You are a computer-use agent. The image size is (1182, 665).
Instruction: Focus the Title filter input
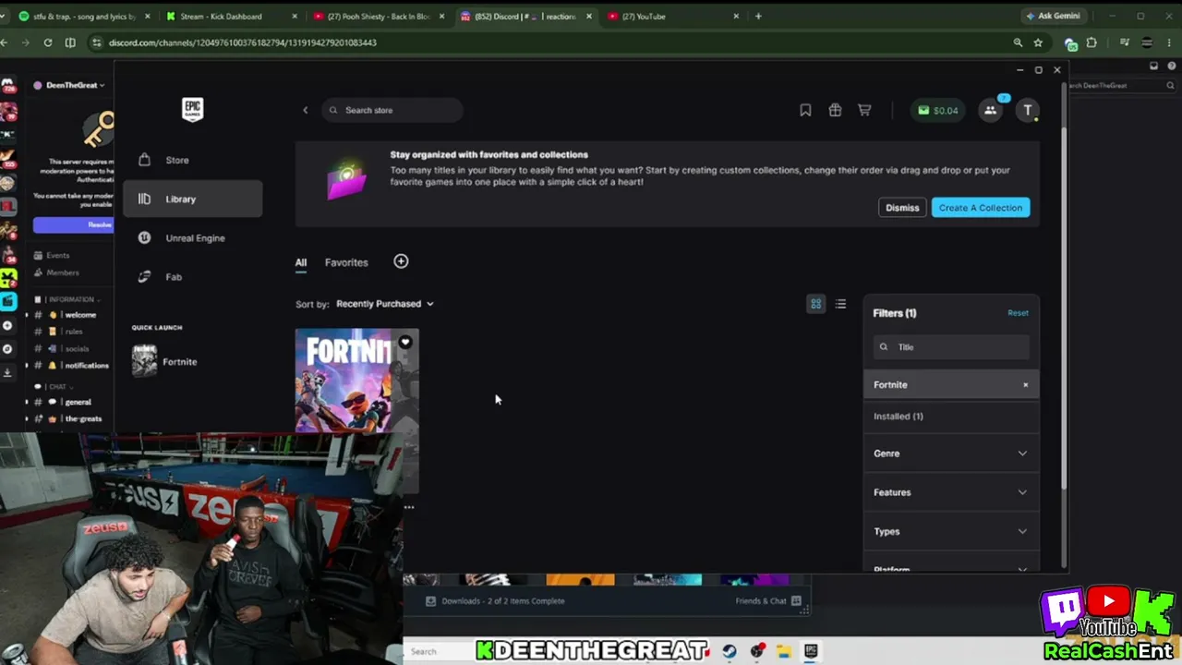(951, 347)
